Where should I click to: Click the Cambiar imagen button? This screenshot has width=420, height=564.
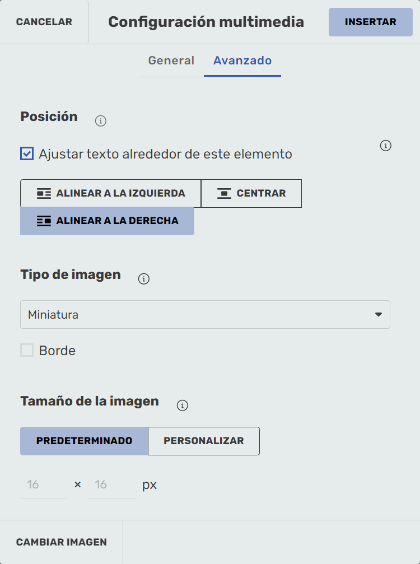pos(62,542)
